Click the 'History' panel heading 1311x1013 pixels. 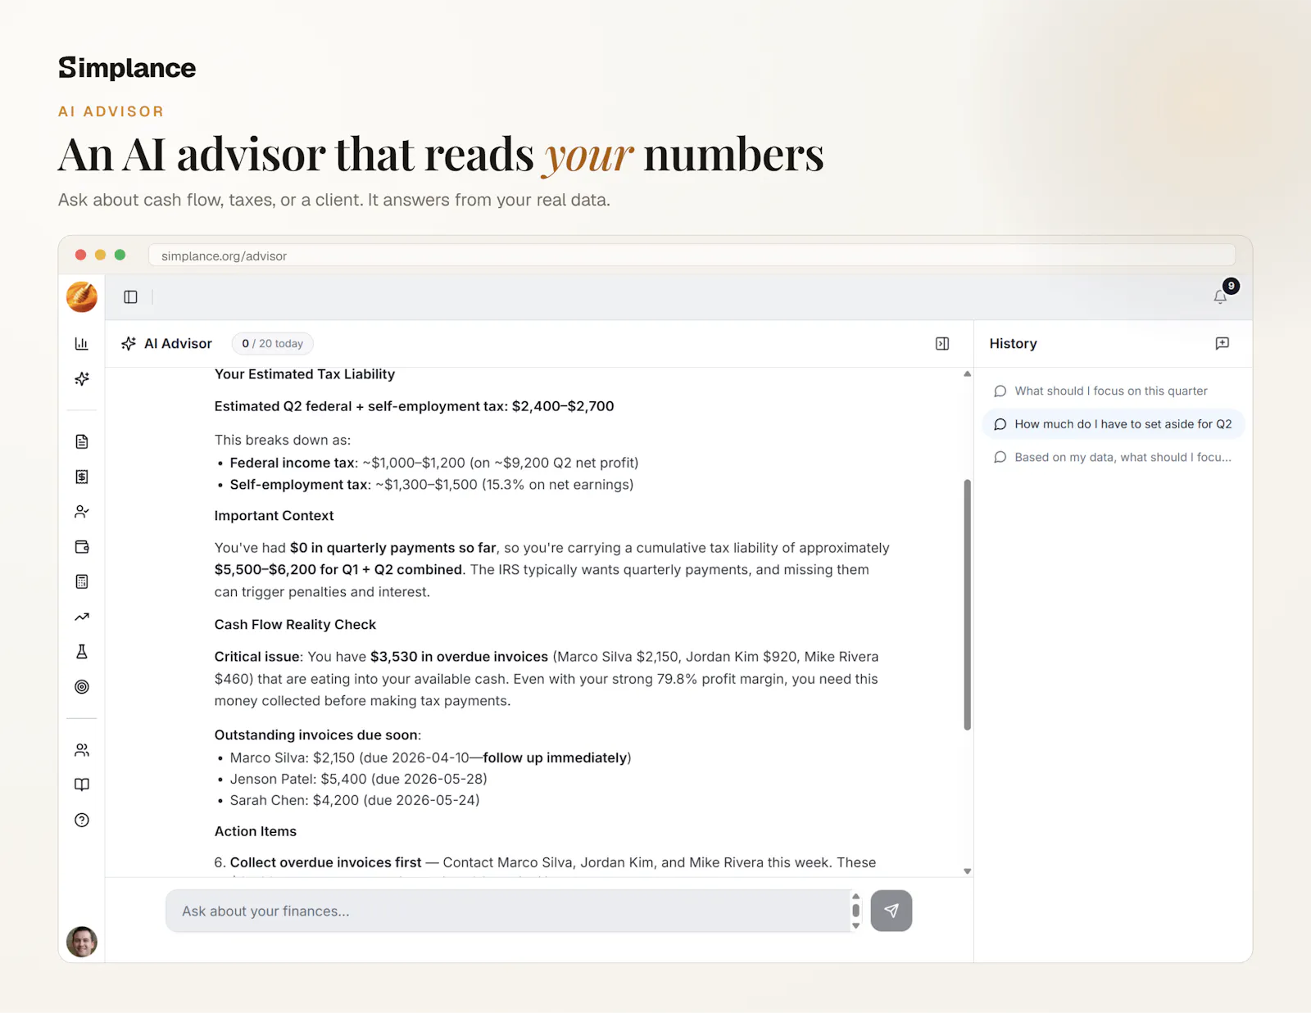click(x=1013, y=344)
